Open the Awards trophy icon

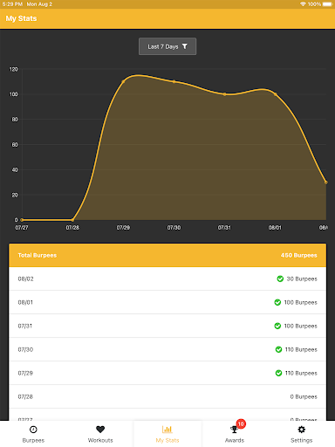(234, 430)
